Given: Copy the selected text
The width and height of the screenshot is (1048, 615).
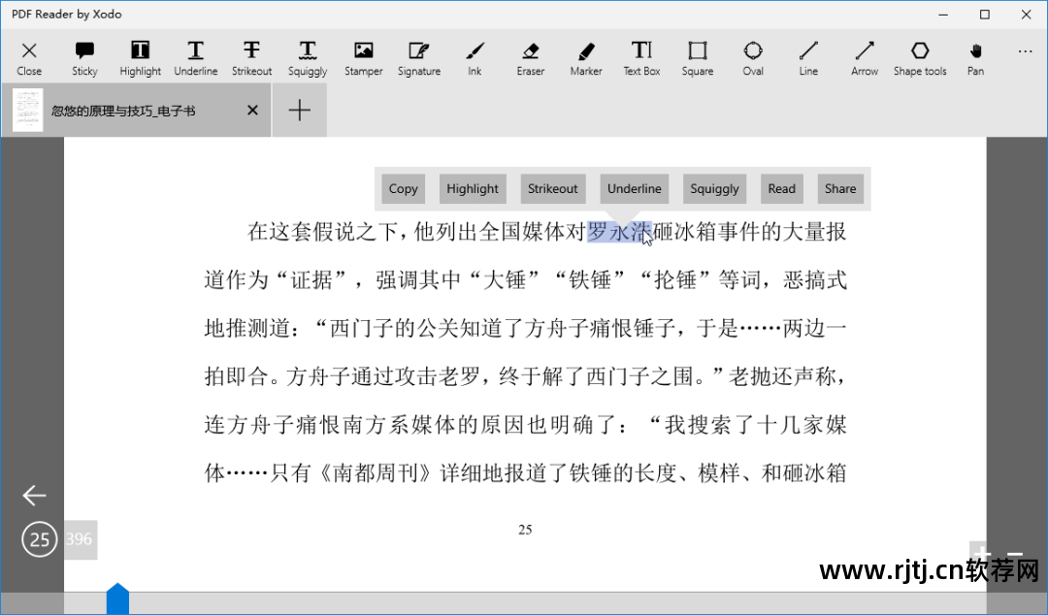Looking at the screenshot, I should tap(403, 188).
